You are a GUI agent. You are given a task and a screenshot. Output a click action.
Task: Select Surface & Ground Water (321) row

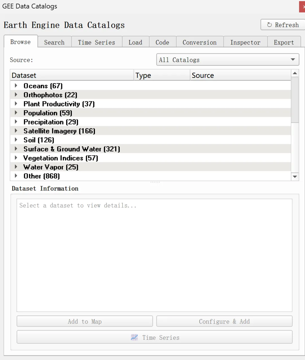coord(151,149)
